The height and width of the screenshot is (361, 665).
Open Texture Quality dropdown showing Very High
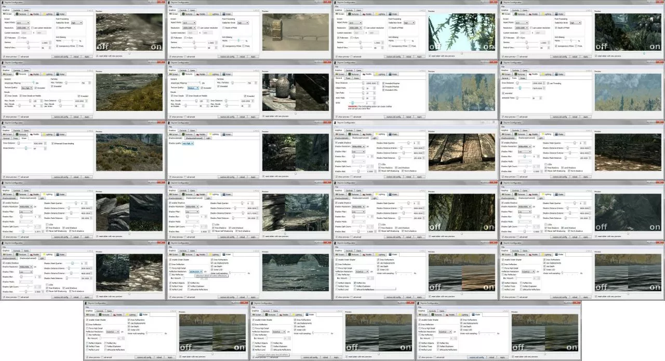tap(27, 88)
